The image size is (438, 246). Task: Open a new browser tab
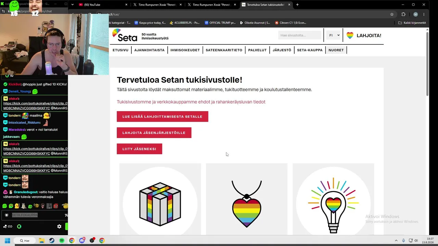297,5
